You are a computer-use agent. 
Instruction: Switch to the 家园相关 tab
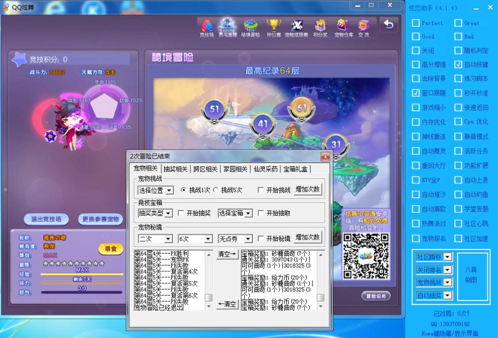[x=236, y=169]
